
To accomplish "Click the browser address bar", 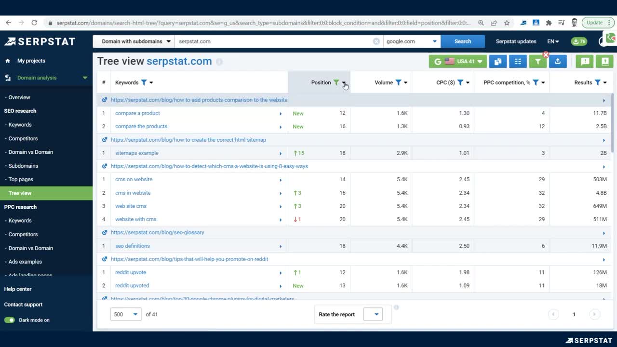I will click(263, 23).
